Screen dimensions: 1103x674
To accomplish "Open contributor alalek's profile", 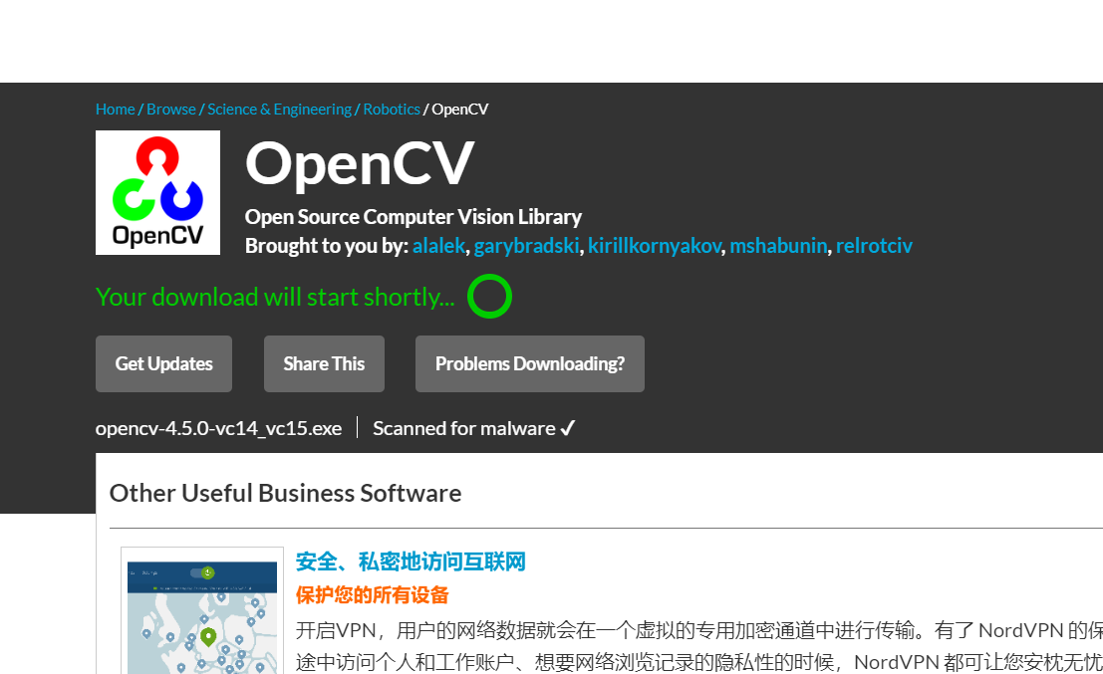I will click(x=438, y=245).
